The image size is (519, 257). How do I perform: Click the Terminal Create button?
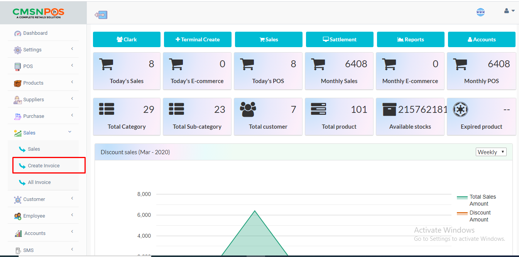(x=198, y=39)
